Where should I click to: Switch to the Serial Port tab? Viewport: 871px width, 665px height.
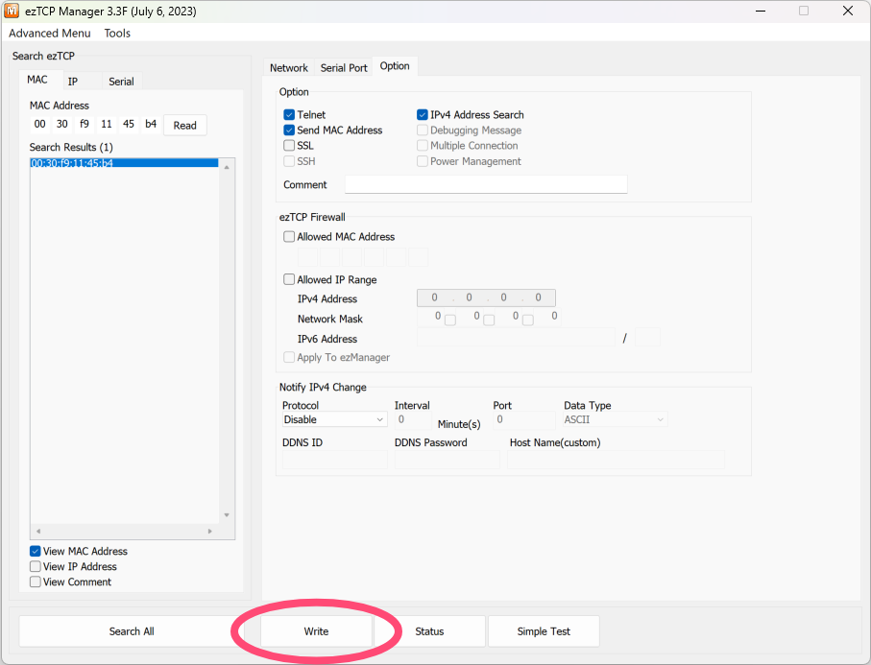coord(344,68)
